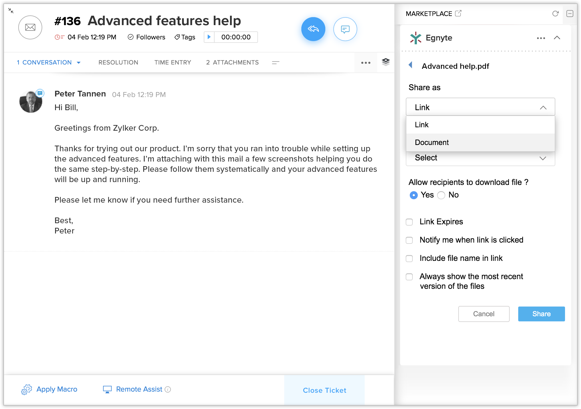Viewport: 581px width, 409px height.
Task: Open the 2 Attachments tab
Action: [x=232, y=63]
